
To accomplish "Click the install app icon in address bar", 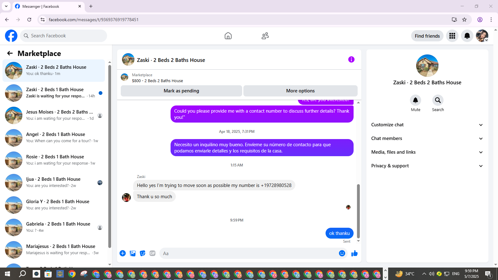I will pyautogui.click(x=454, y=20).
